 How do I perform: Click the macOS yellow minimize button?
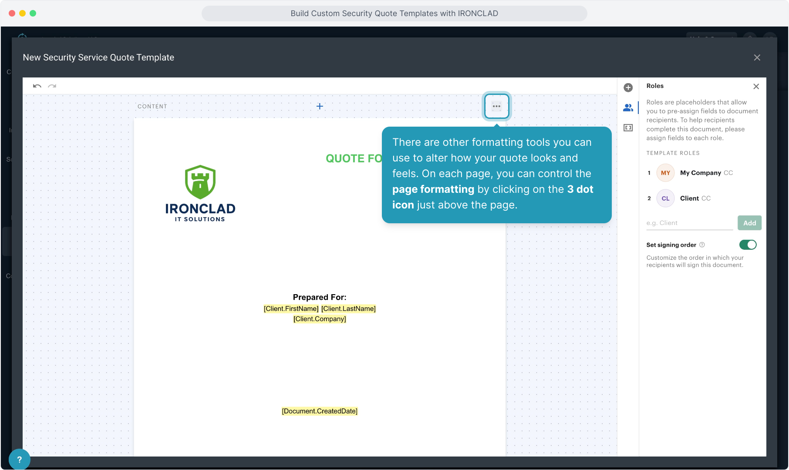tap(22, 13)
